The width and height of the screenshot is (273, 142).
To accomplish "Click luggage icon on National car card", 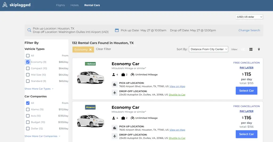I will coord(123,75).
